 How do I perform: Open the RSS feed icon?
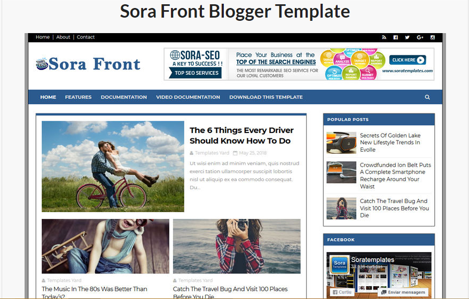click(384, 37)
